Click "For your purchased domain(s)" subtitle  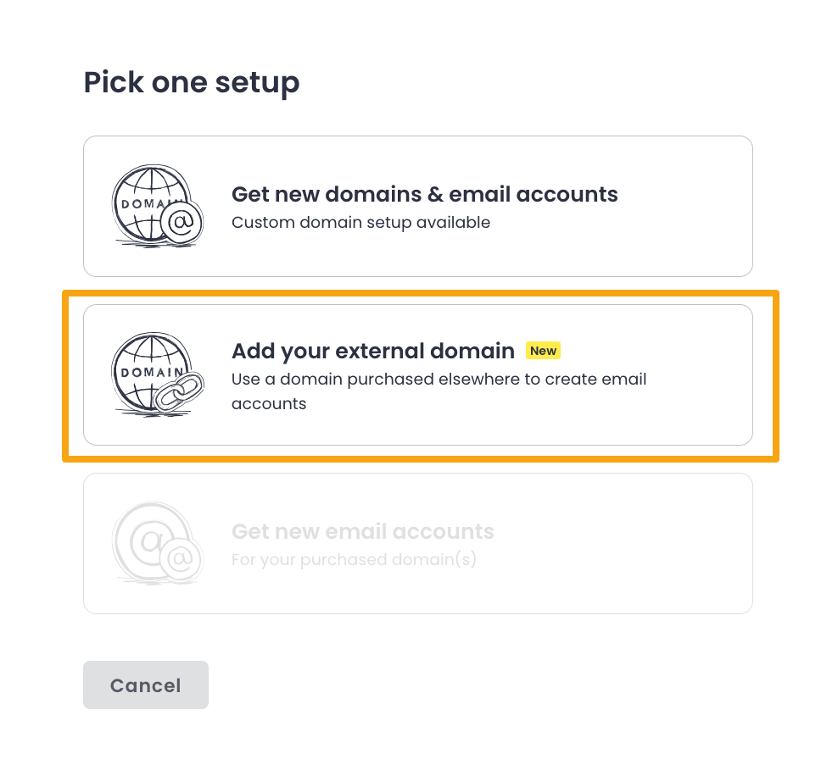354,560
